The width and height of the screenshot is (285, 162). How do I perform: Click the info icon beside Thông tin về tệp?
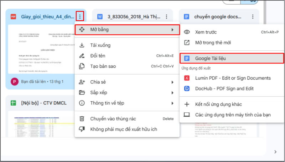(82, 103)
